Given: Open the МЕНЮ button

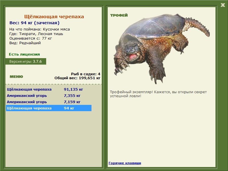Looking at the screenshot, I should click(16, 77).
